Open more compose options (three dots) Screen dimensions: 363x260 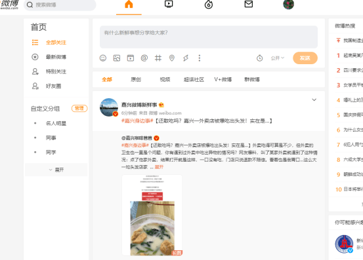(x=200, y=58)
